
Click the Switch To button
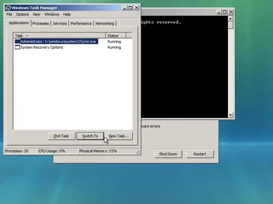90,136
